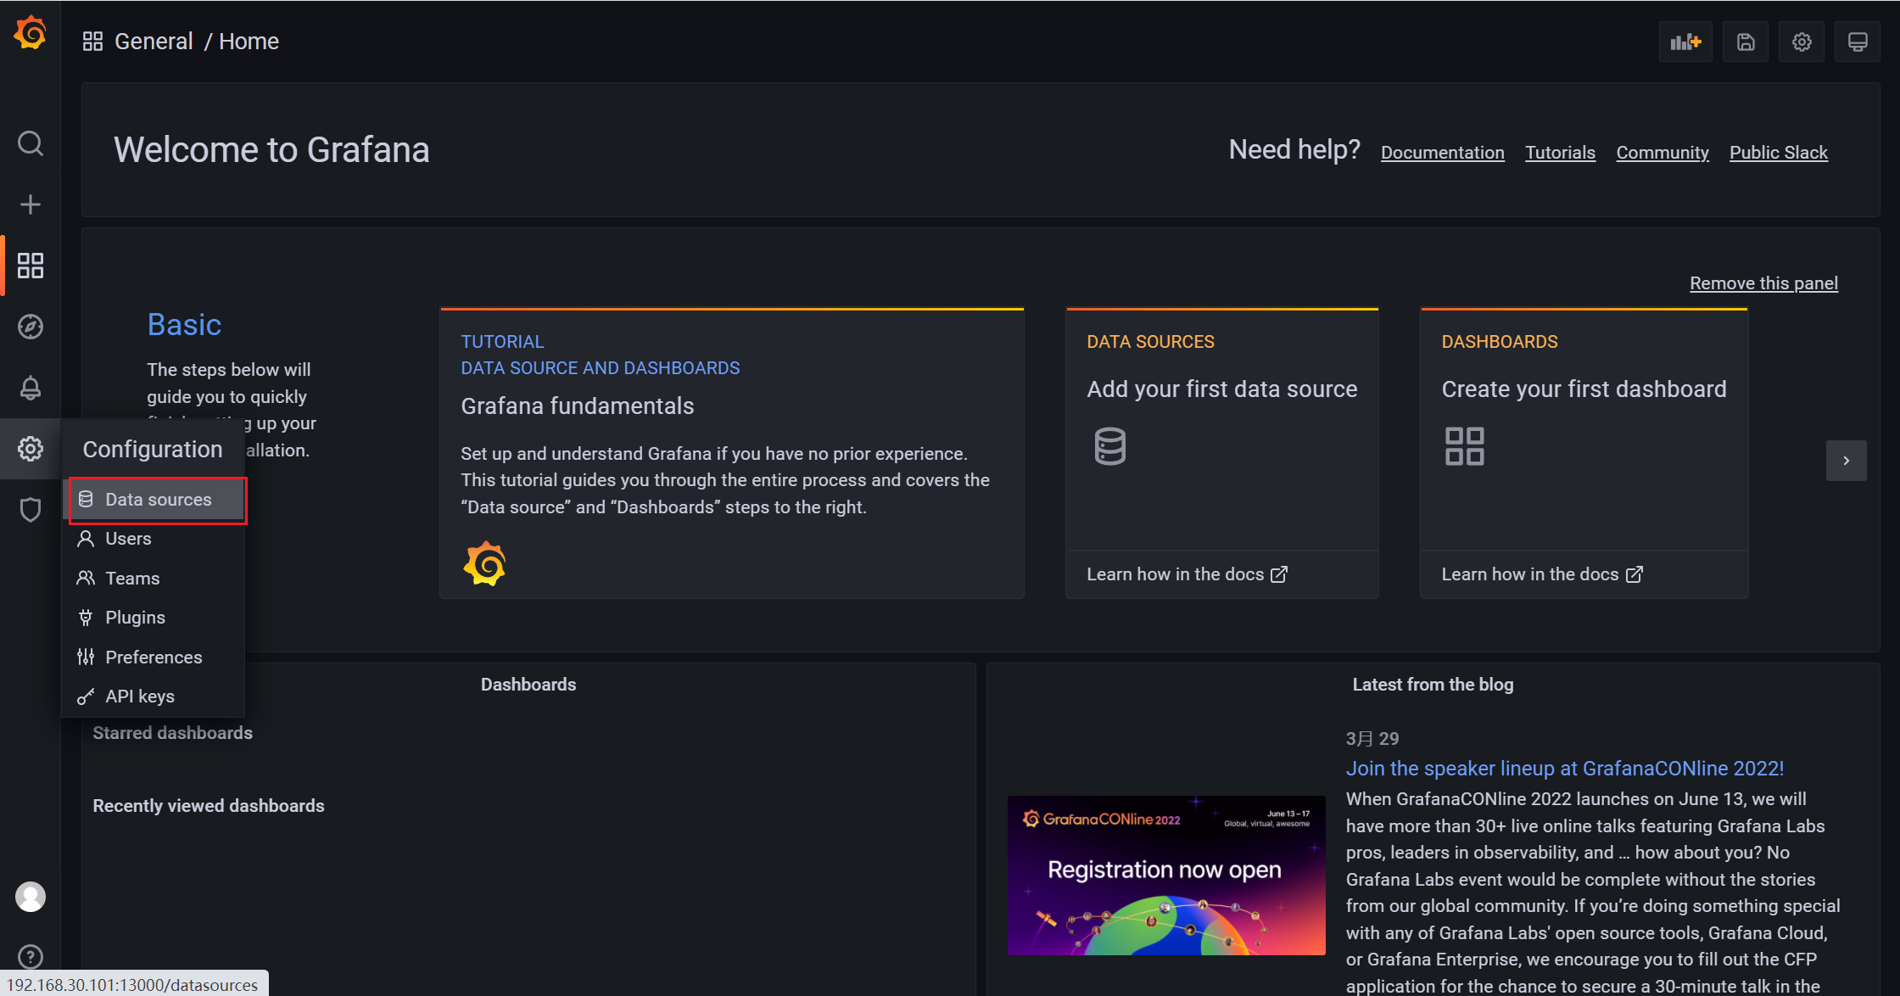
Task: Open the Dashboards grid icon in sidebar
Action: click(x=31, y=266)
